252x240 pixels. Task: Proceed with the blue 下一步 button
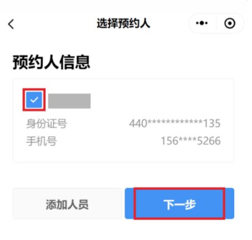[179, 204]
